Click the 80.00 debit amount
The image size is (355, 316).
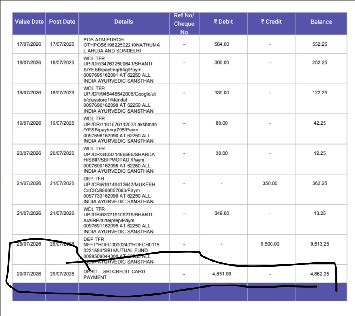[222, 123]
